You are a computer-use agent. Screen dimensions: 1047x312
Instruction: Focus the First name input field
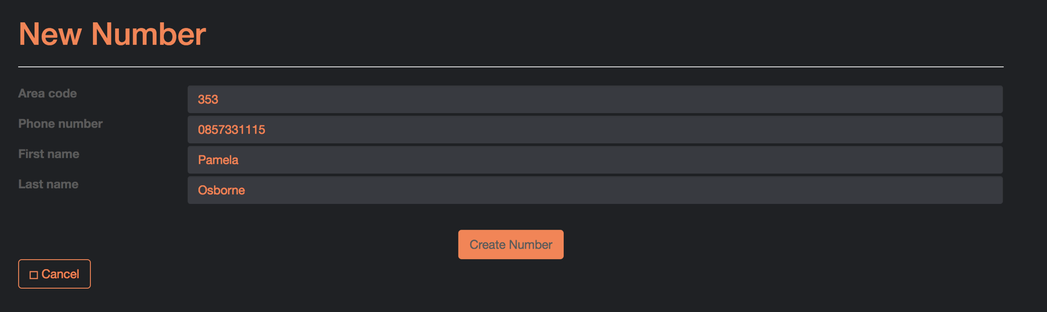click(x=595, y=160)
